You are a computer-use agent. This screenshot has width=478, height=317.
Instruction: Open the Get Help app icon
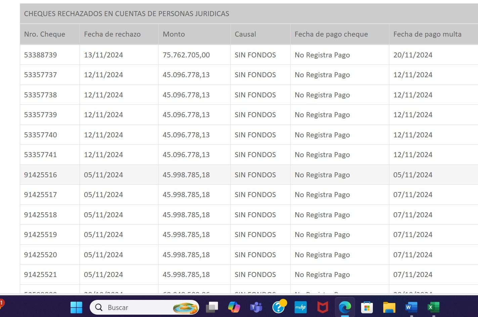(x=279, y=307)
